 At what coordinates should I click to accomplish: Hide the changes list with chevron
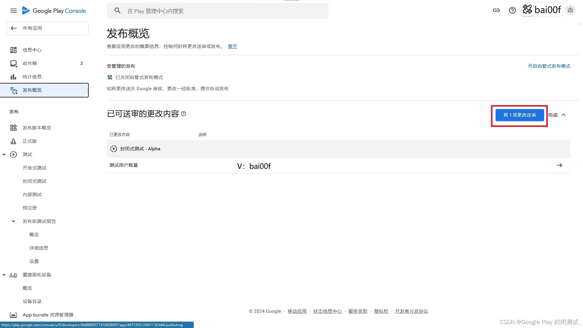point(564,115)
